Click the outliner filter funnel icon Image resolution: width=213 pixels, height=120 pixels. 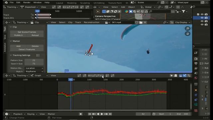click(x=183, y=12)
